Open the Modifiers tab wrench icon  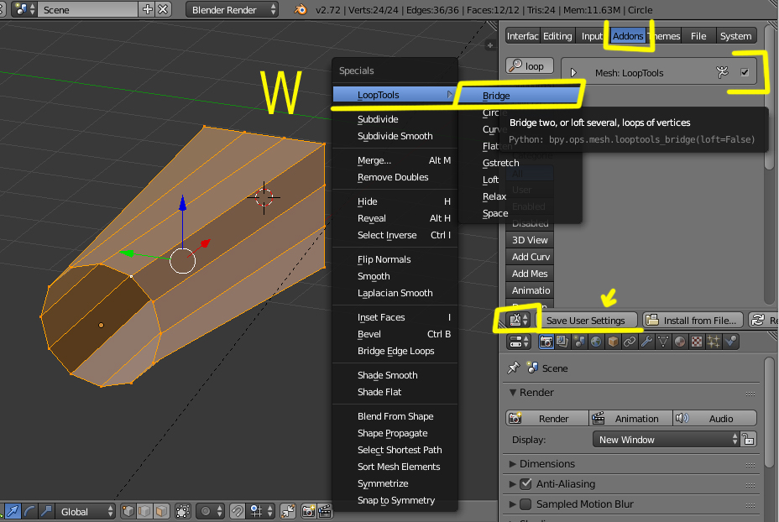pyautogui.click(x=646, y=342)
